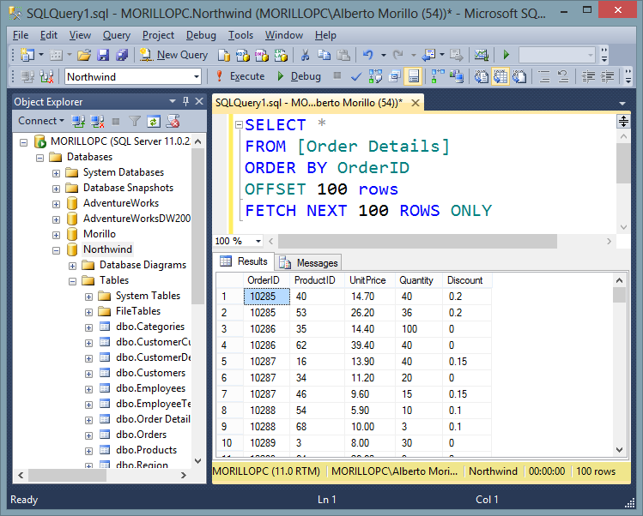Toggle Include Client Statistics

click(457, 76)
